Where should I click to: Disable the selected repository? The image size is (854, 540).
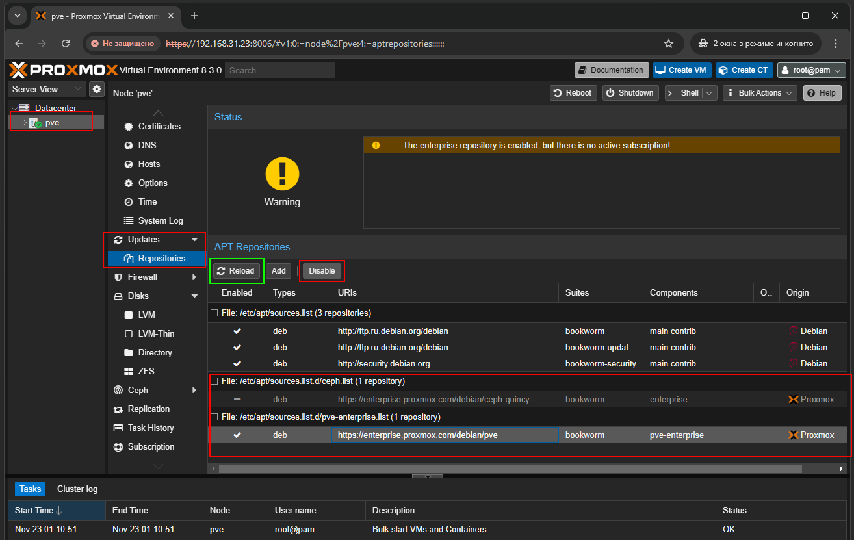click(x=322, y=271)
